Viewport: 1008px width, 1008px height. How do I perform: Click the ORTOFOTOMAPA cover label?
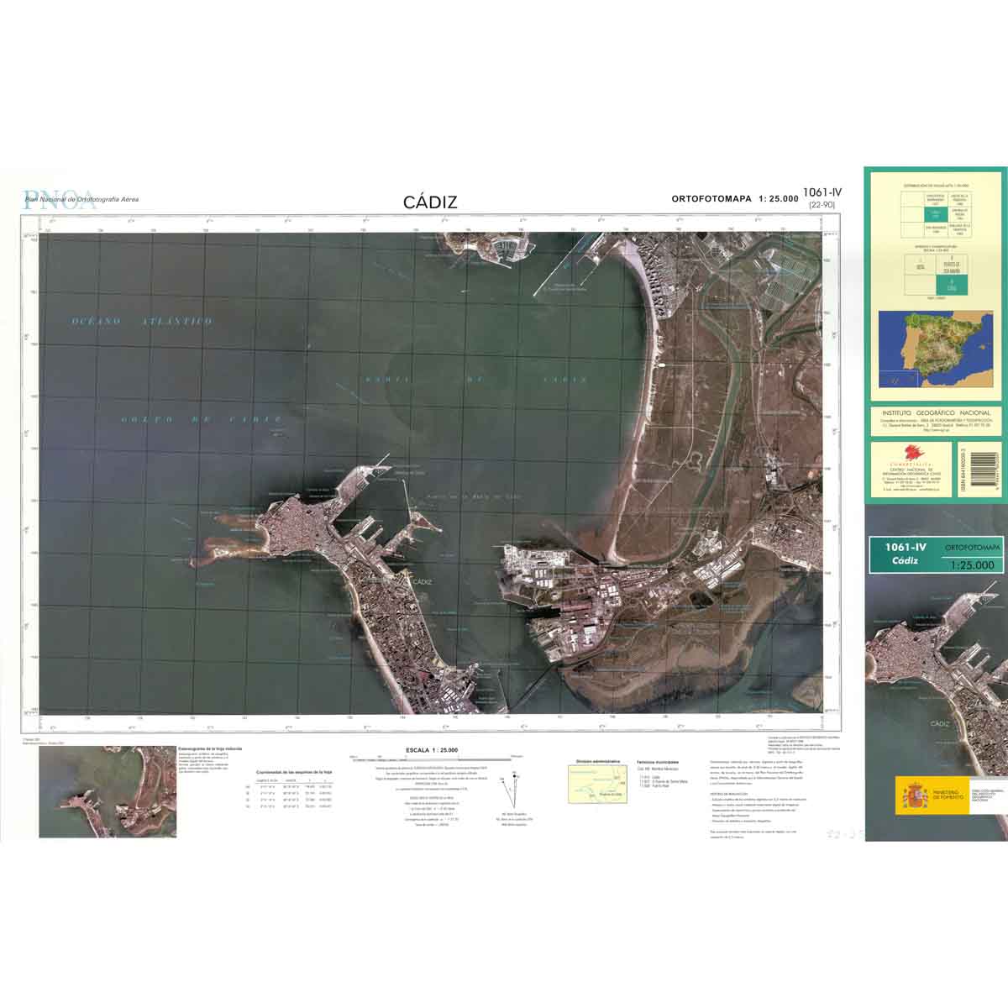[x=974, y=547]
